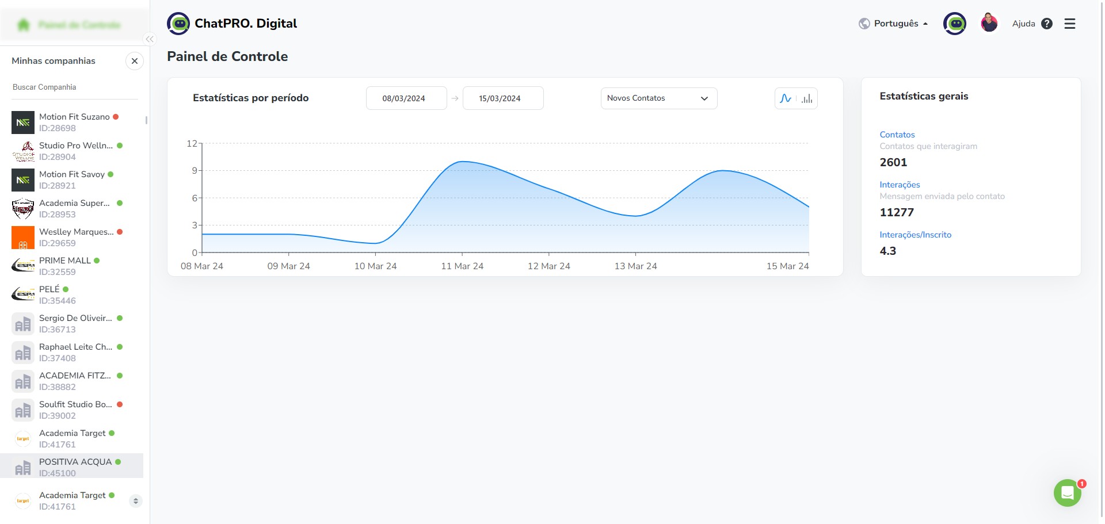Focus the Buscar Companhia search field

click(75, 87)
